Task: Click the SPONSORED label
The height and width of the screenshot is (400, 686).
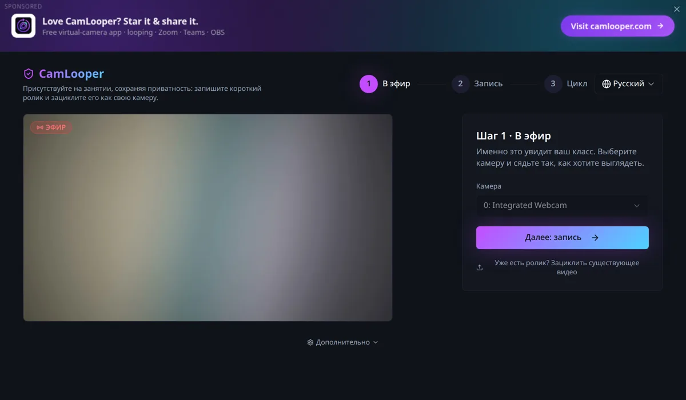Action: click(x=23, y=6)
